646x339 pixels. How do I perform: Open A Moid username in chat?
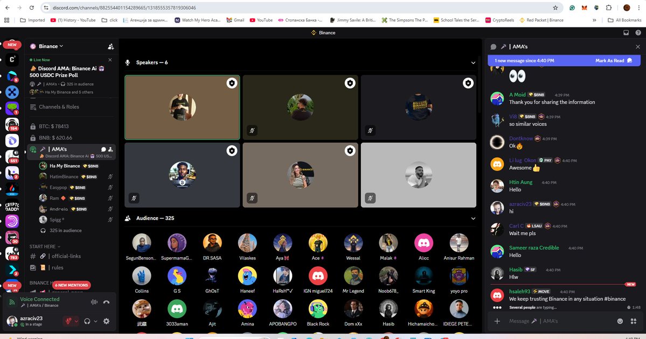[x=517, y=95]
